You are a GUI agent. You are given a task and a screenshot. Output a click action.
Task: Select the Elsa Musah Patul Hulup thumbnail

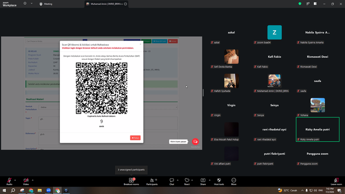(x=231, y=129)
